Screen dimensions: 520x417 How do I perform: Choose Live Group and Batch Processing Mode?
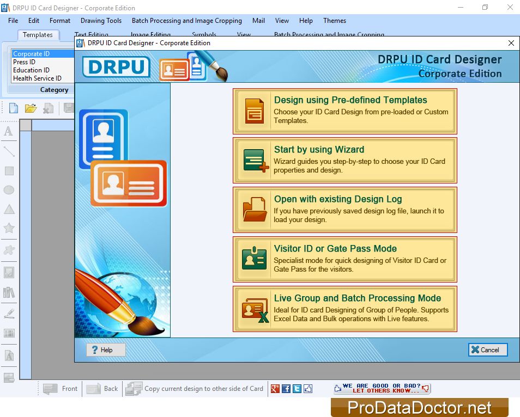point(345,309)
